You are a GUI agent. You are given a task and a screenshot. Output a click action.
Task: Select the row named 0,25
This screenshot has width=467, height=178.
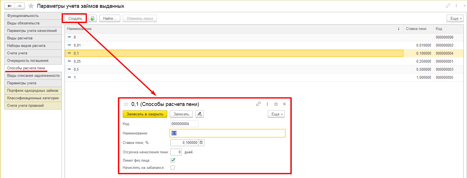coord(264,61)
